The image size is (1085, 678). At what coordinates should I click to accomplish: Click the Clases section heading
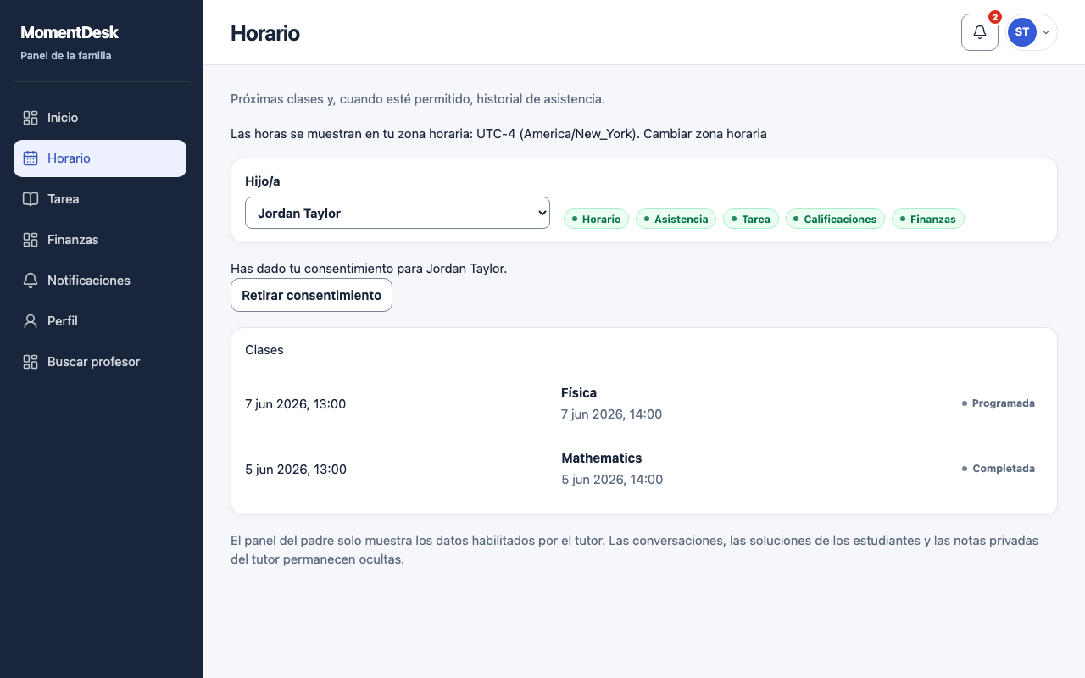[x=264, y=350]
